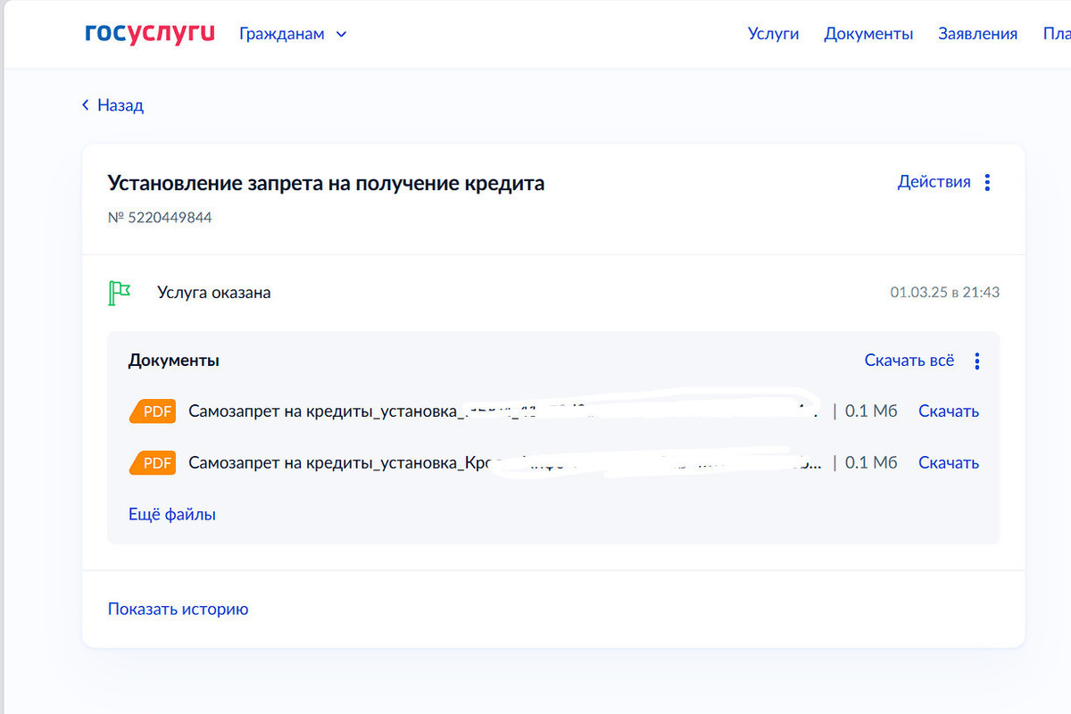Download the first PDF via Скачать
1071x714 pixels.
point(948,411)
